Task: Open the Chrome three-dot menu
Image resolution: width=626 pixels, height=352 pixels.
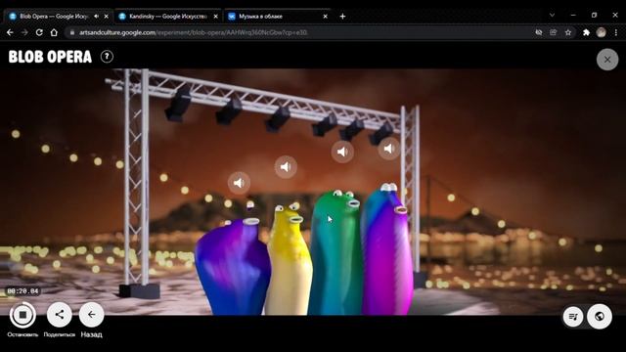Action: tap(616, 32)
